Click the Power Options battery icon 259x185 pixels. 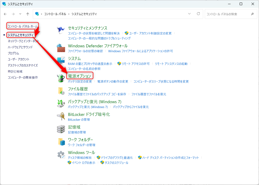(x=61, y=78)
